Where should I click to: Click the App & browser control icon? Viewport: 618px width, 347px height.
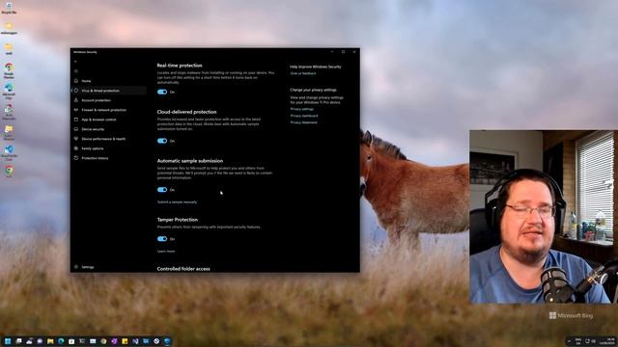point(76,120)
